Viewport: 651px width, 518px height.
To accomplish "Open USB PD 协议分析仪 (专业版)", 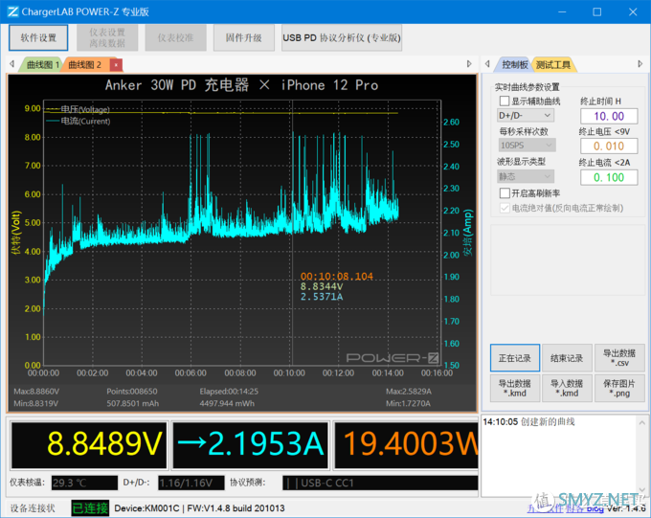I will pyautogui.click(x=341, y=37).
